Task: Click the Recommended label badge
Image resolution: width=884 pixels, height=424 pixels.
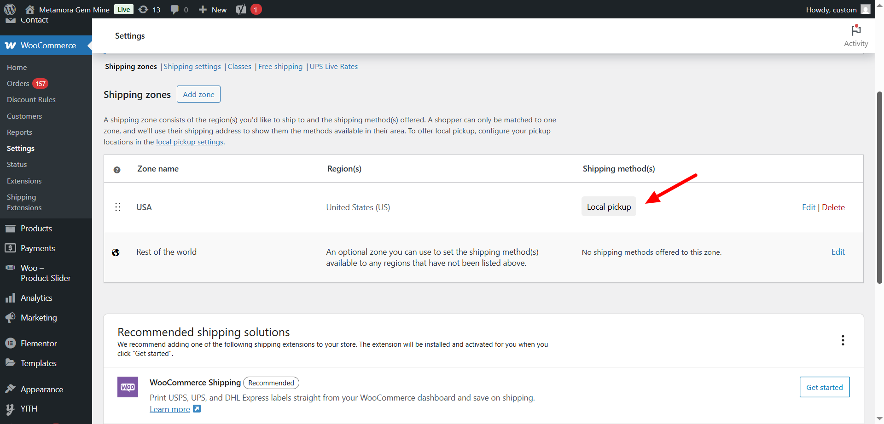Action: (271, 383)
